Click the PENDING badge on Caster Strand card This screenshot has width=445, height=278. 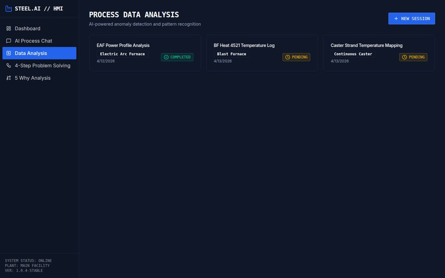click(413, 57)
